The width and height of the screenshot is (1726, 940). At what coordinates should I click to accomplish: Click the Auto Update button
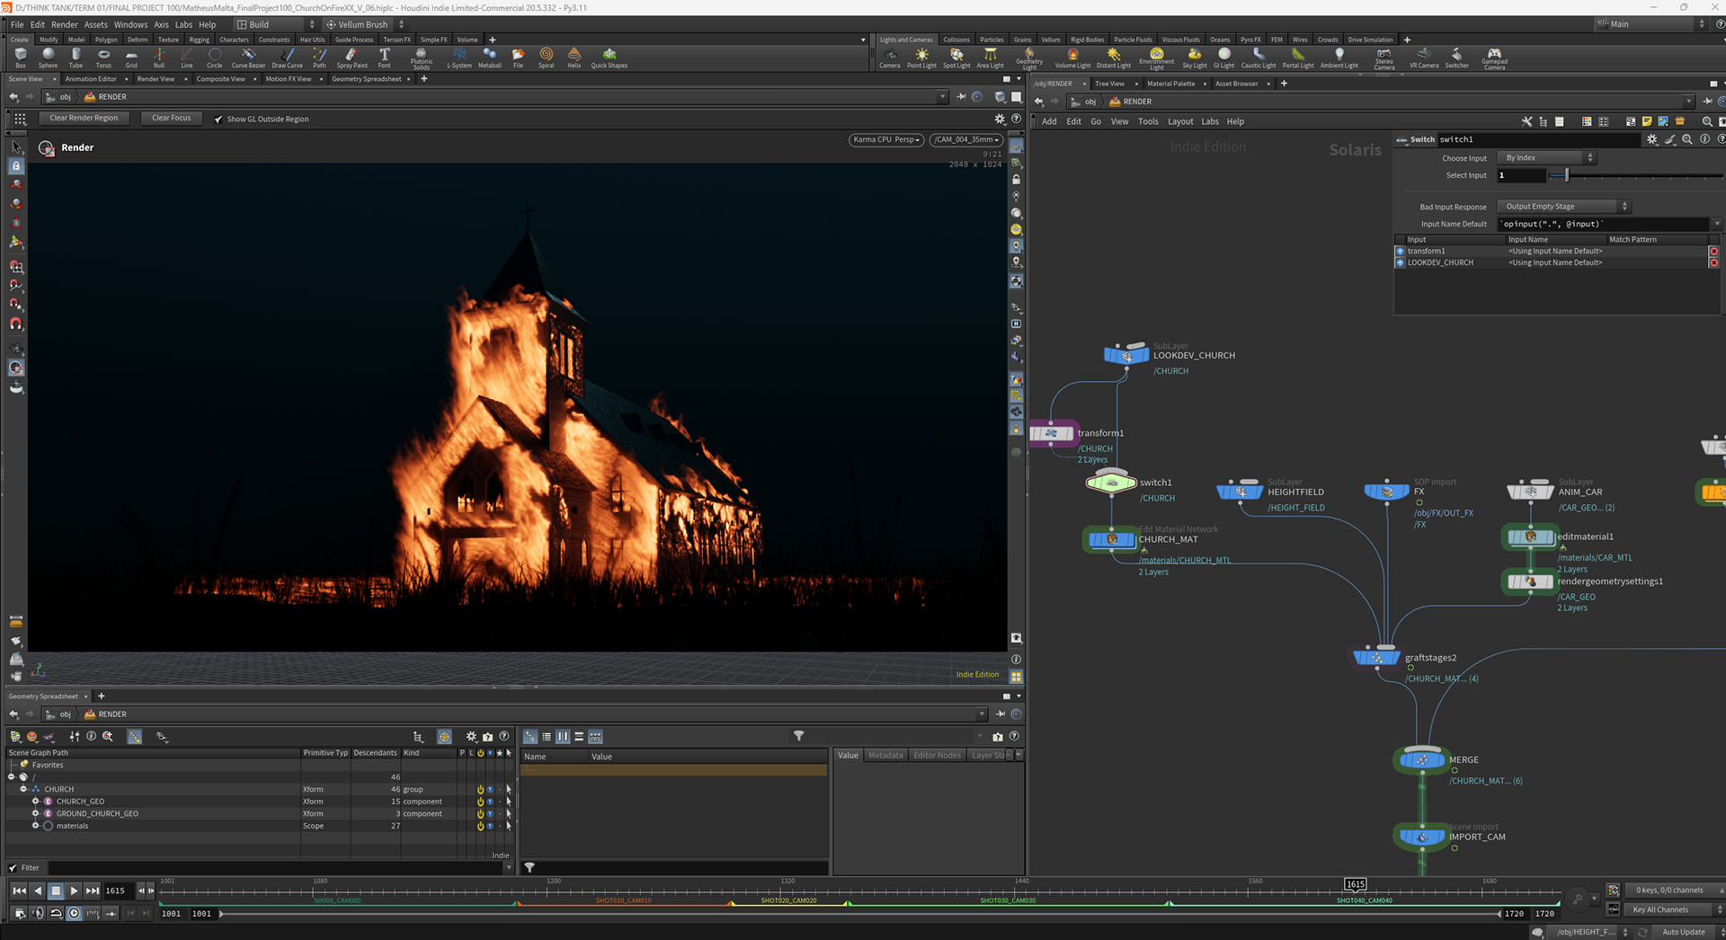click(x=1683, y=932)
